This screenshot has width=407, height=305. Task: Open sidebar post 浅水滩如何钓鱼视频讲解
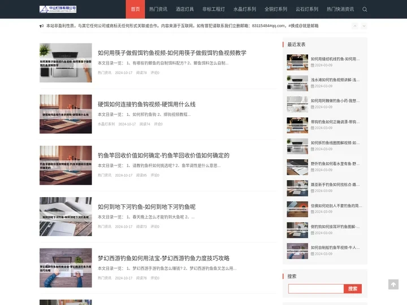coord(335,80)
